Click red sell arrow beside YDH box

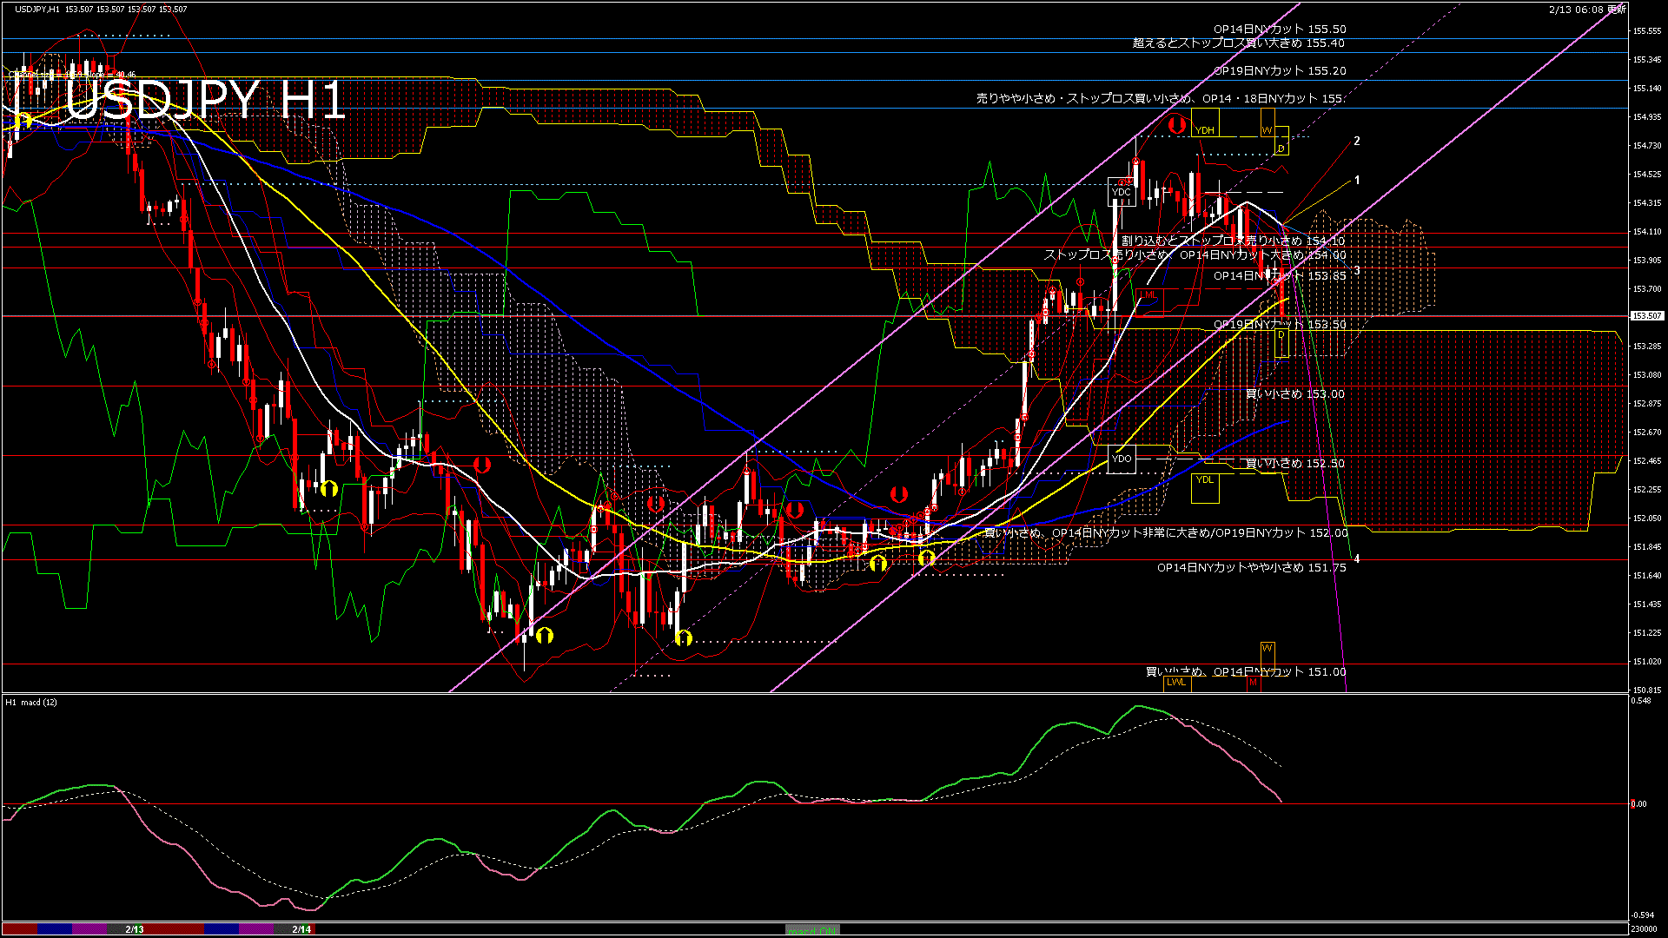(1176, 125)
